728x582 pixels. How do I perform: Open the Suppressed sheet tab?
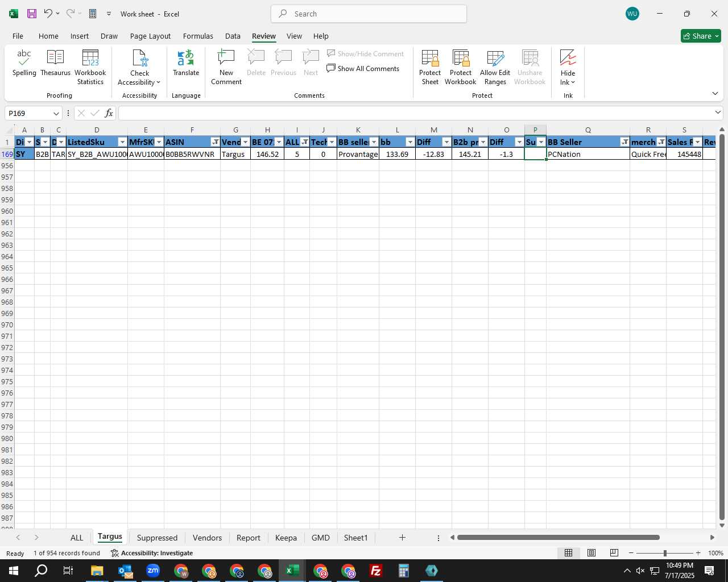157,538
